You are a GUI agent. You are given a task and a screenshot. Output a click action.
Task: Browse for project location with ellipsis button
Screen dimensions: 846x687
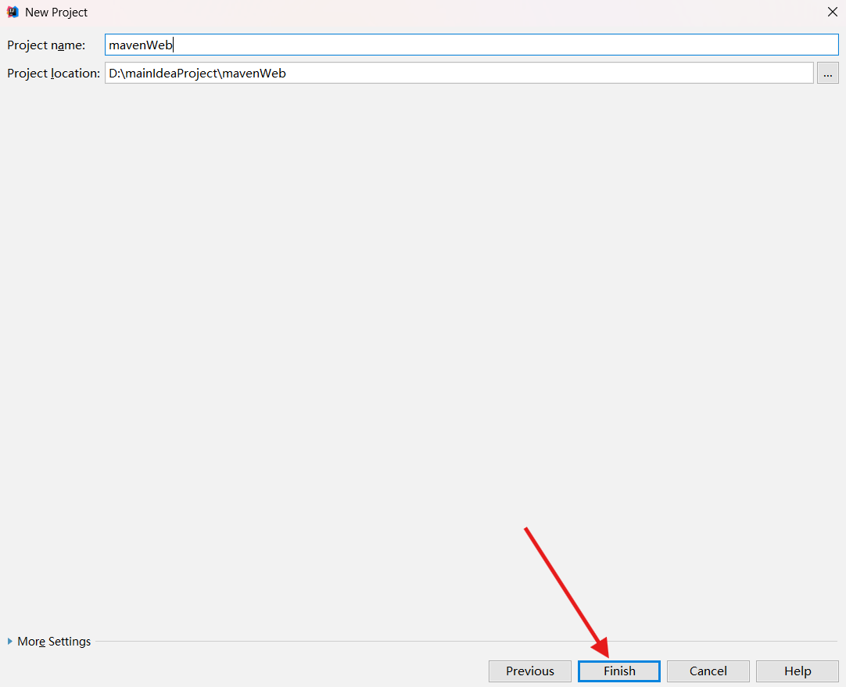point(828,73)
